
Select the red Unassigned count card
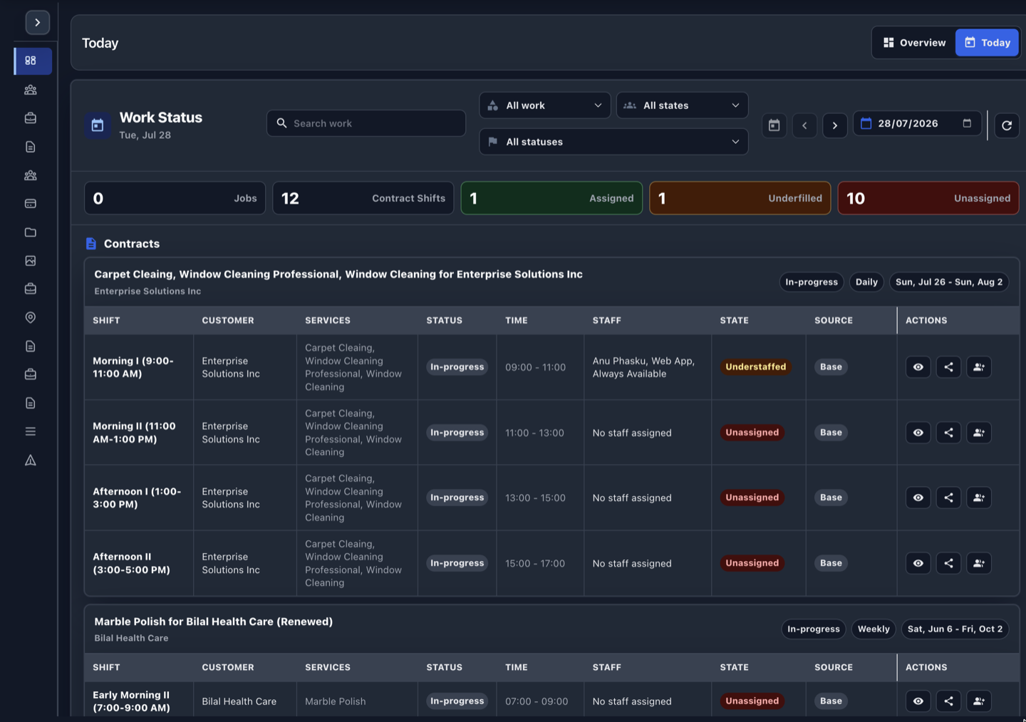(928, 198)
